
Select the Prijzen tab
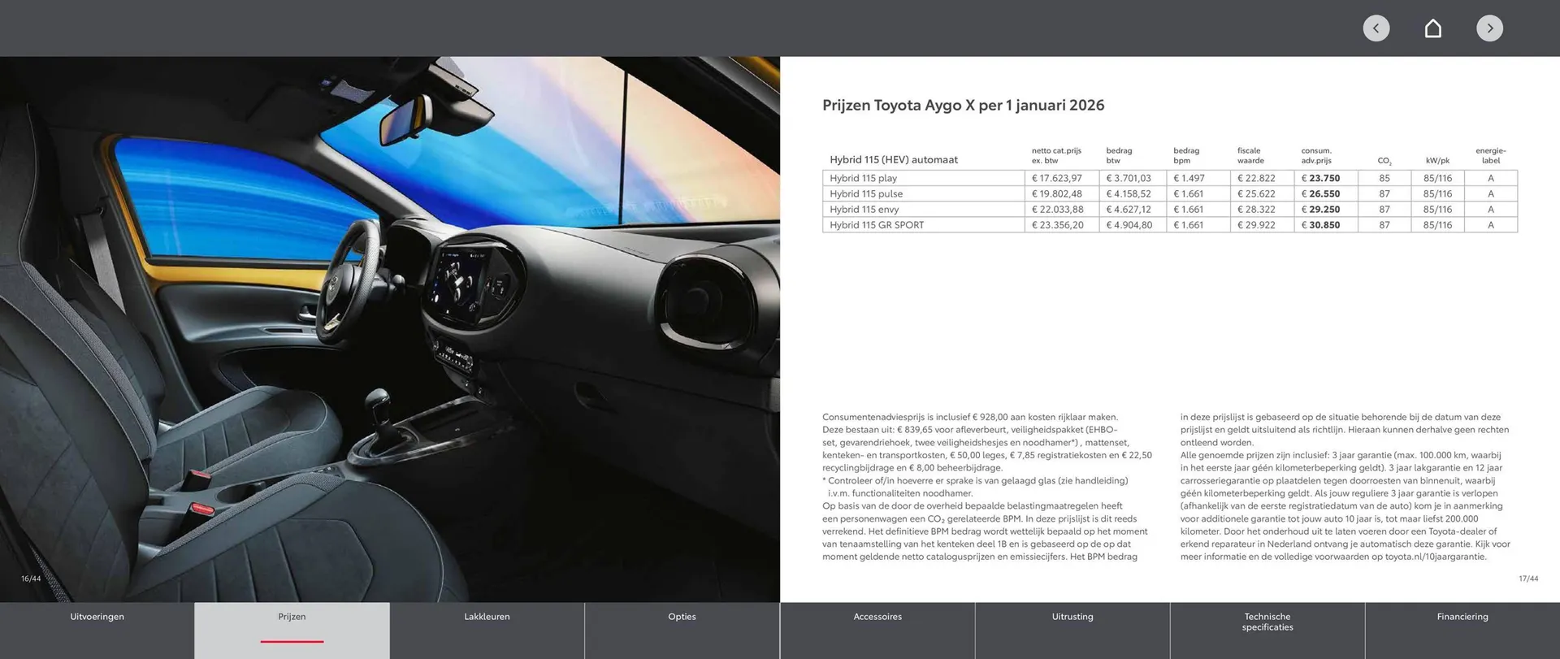tap(292, 631)
